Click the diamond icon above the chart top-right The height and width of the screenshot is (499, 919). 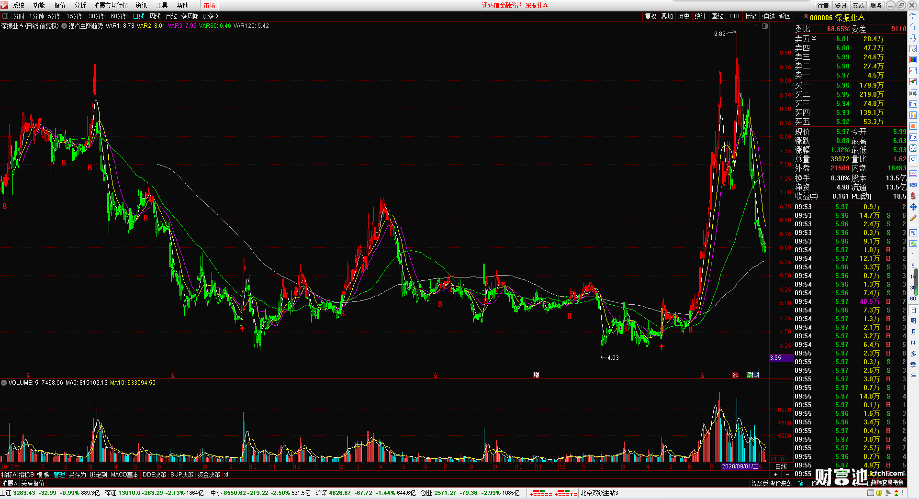tap(756, 26)
